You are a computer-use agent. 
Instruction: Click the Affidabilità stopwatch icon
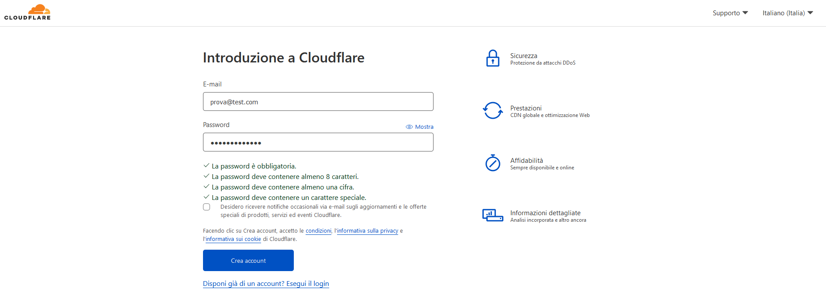tap(492, 163)
